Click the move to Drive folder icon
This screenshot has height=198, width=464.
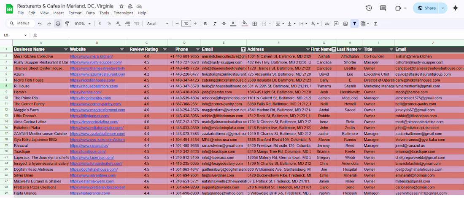pyautogui.click(x=130, y=6)
